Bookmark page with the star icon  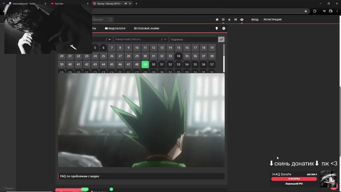[x=306, y=11]
